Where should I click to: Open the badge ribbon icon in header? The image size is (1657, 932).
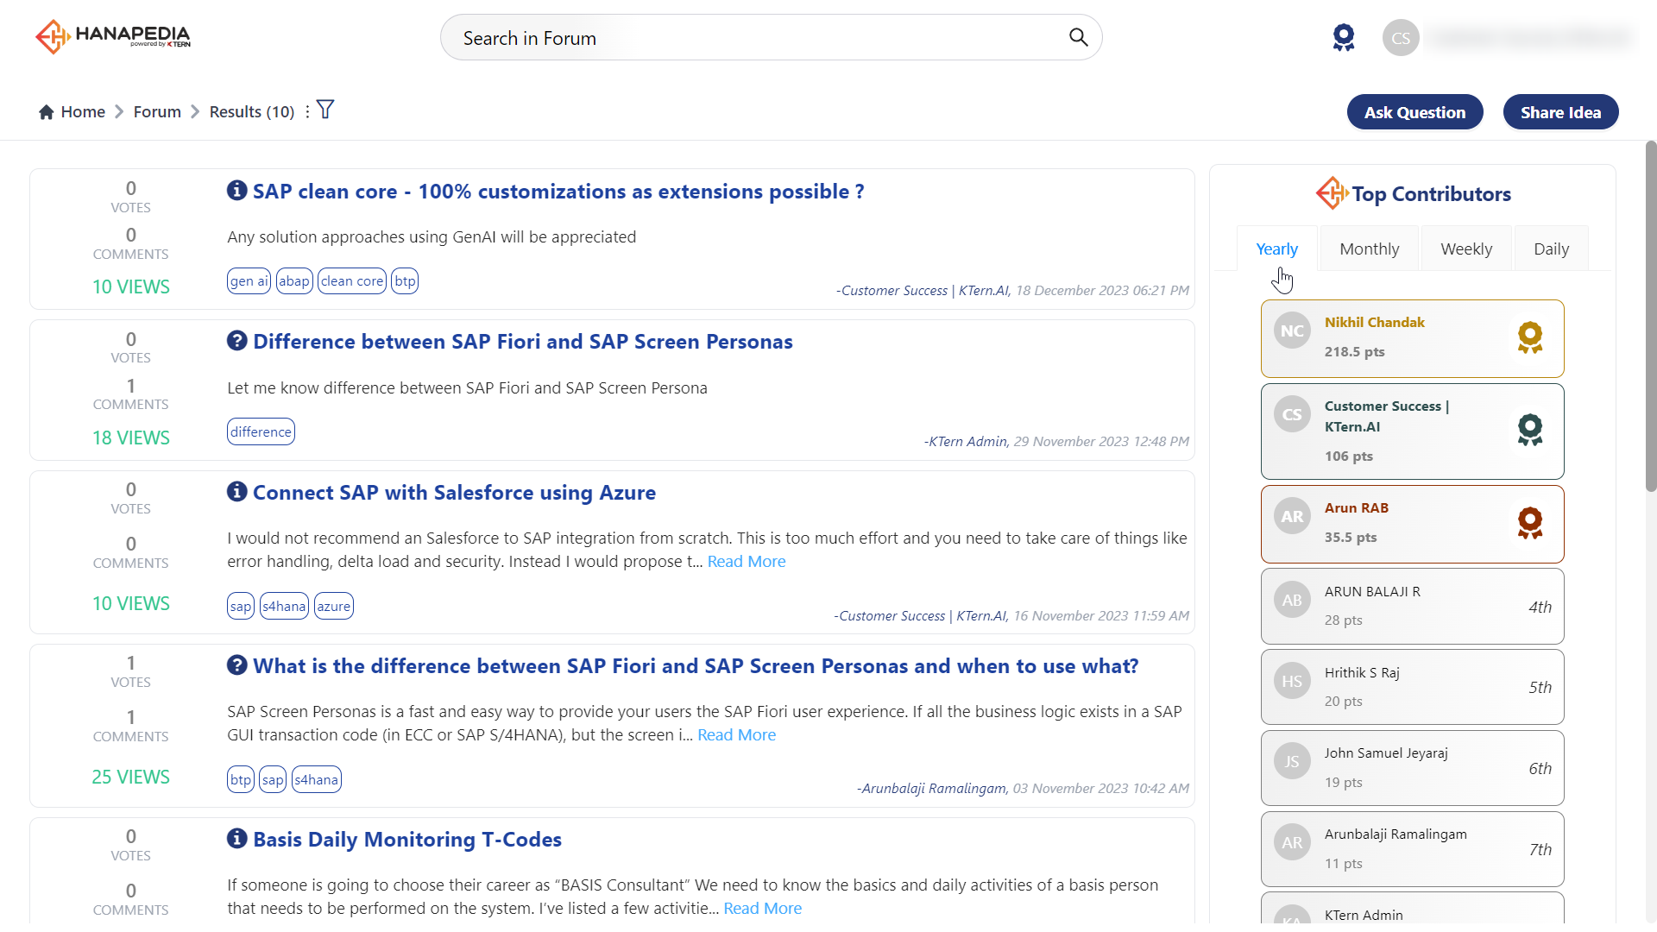click(x=1344, y=38)
